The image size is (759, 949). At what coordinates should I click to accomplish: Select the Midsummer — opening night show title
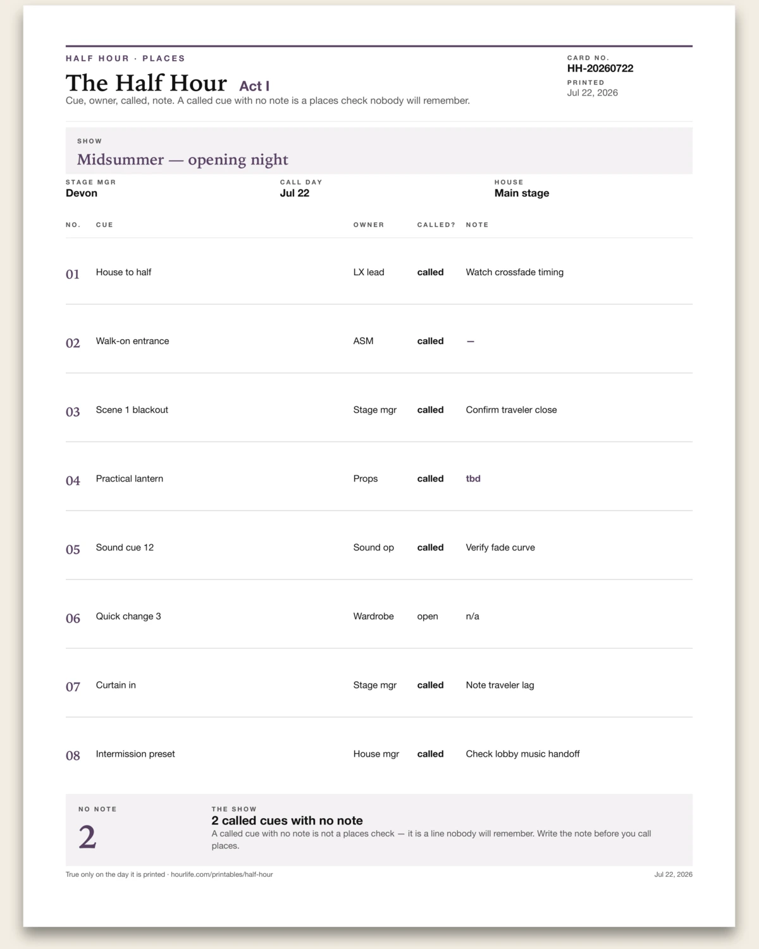(x=182, y=159)
